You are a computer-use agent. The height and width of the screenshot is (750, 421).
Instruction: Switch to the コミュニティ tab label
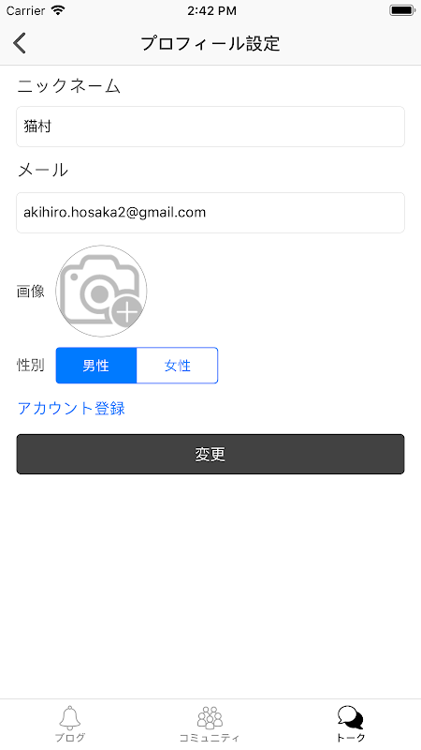(x=210, y=738)
